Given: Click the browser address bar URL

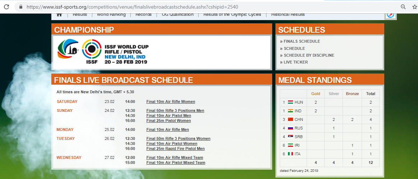Looking at the screenshot, I should click(x=132, y=7).
